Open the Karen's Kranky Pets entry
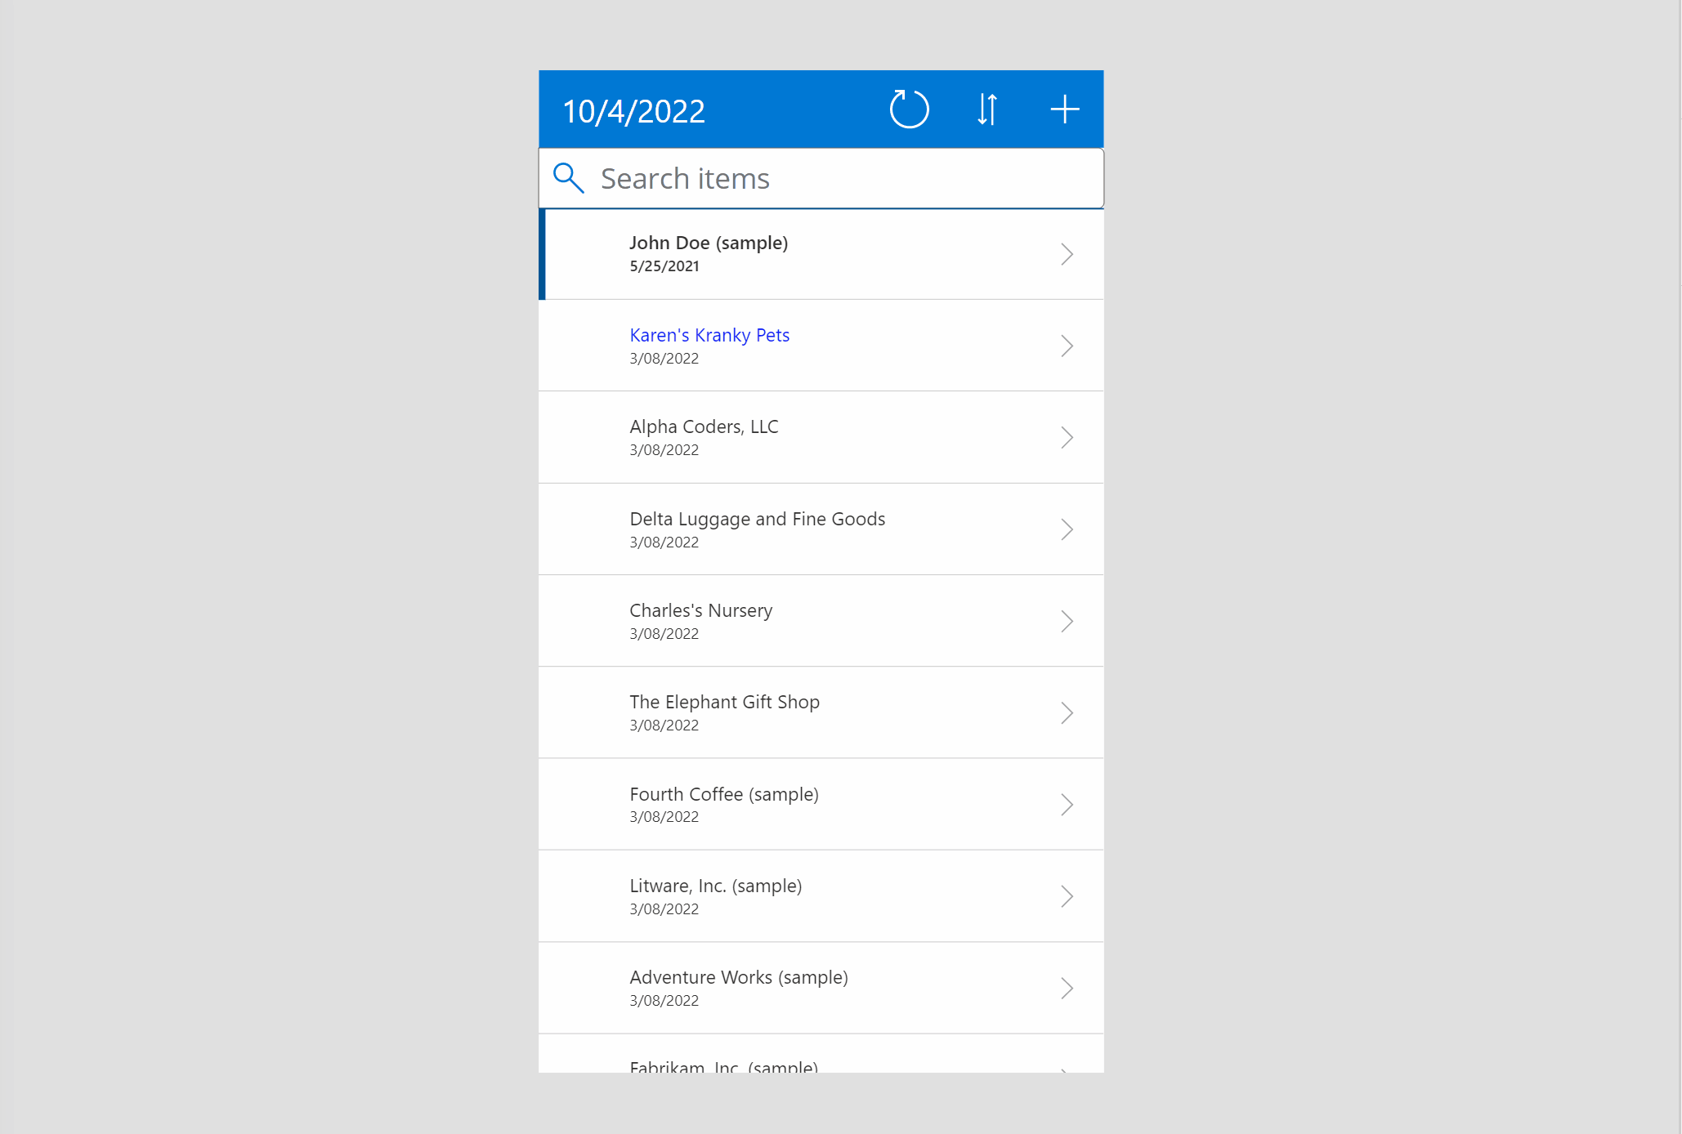This screenshot has width=1682, height=1134. click(820, 346)
